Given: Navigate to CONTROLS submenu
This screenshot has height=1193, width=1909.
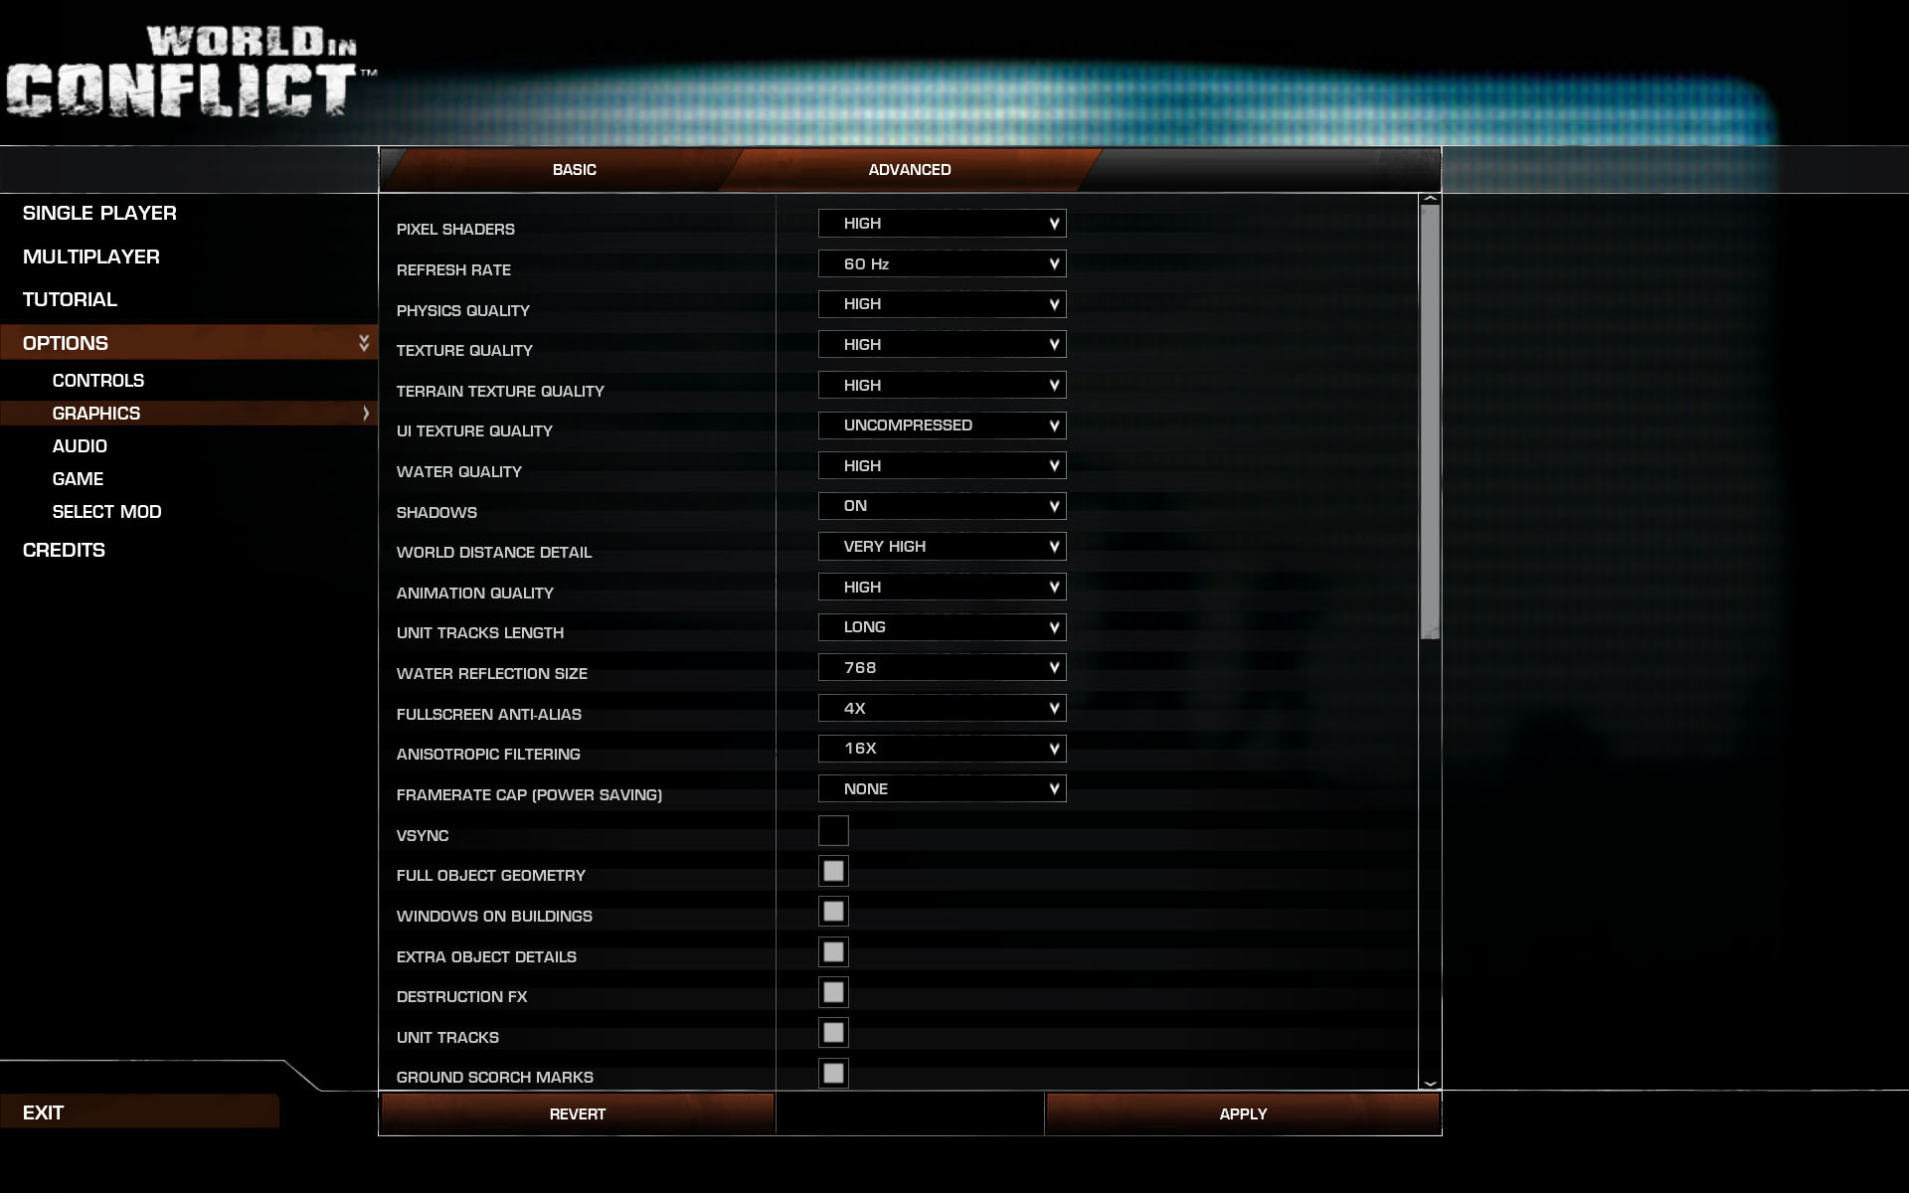Looking at the screenshot, I should point(97,380).
